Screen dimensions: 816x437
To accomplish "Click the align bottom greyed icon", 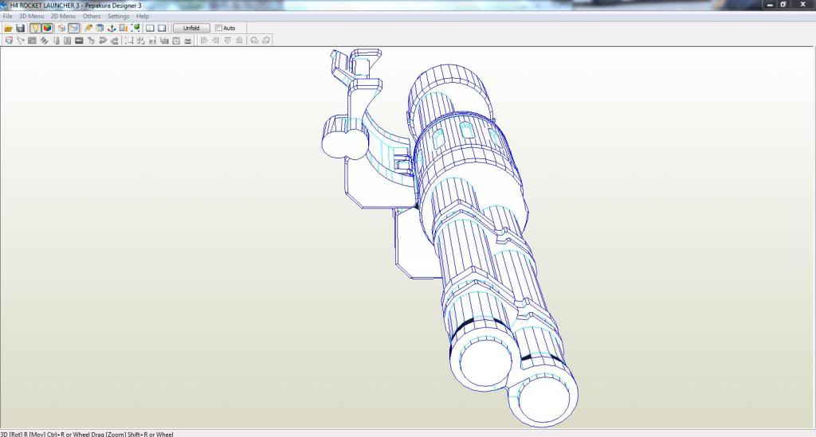I will pyautogui.click(x=239, y=41).
